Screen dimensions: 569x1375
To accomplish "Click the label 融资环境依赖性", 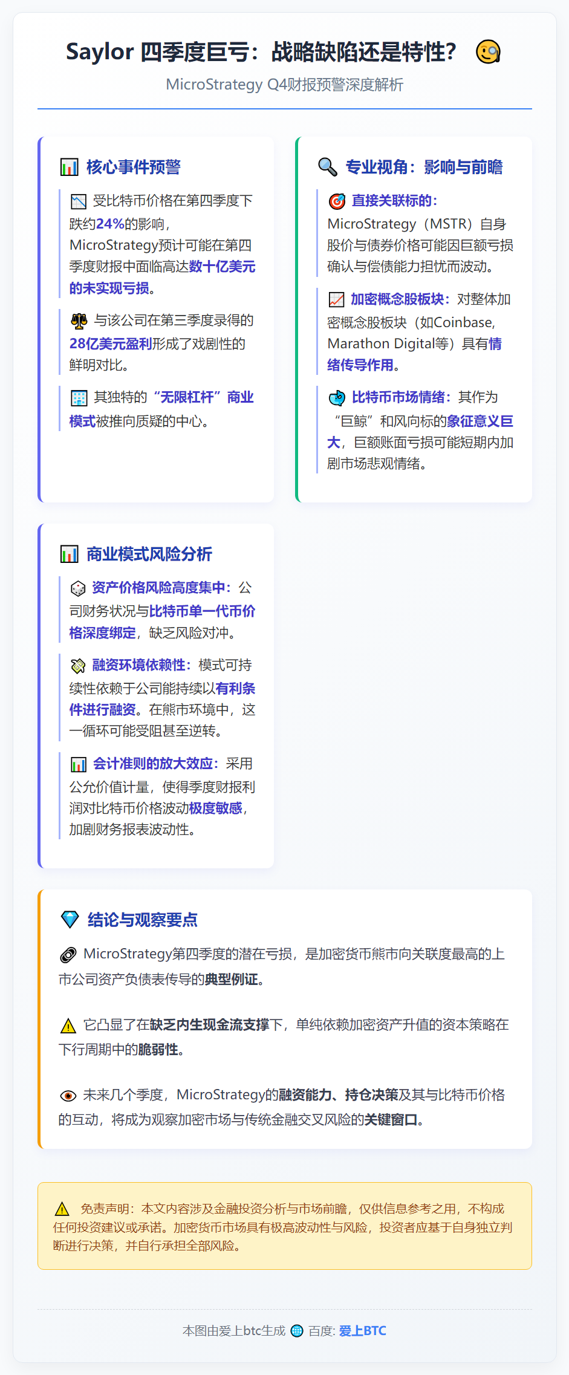I will pos(141,665).
